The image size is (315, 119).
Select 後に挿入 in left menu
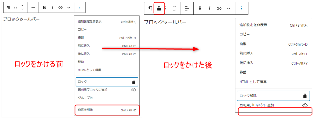coord(107,54)
